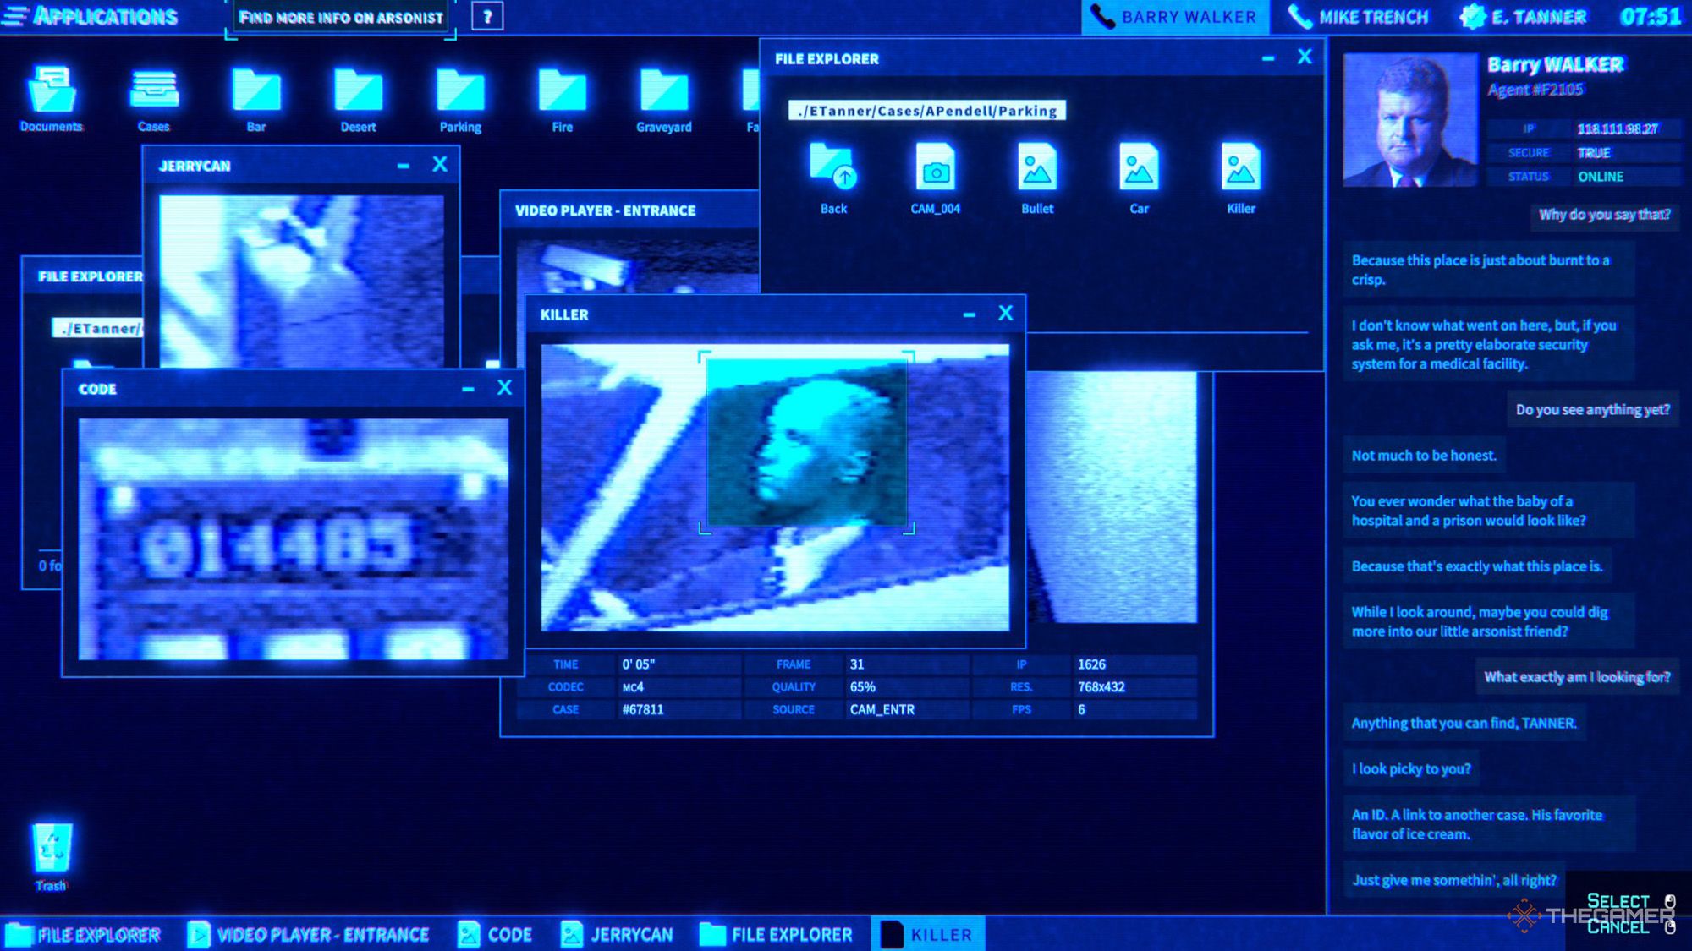Switch to Killer taskbar item
The width and height of the screenshot is (1692, 951).
tap(928, 934)
